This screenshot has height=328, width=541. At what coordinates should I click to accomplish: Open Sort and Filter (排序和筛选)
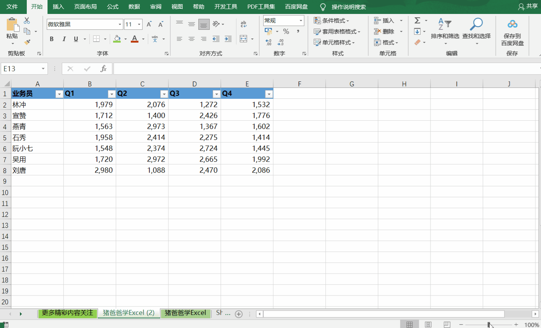tap(445, 31)
